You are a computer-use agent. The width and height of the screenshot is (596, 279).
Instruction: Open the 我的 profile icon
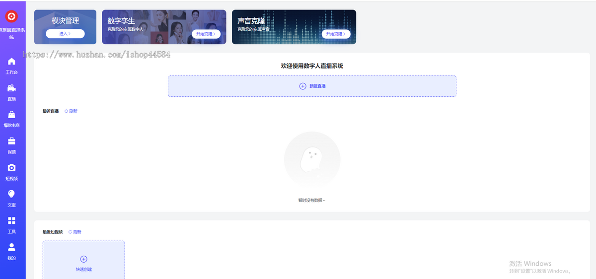click(11, 247)
